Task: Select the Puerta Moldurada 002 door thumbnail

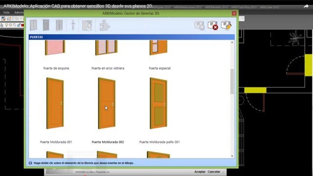Action: (x=107, y=103)
